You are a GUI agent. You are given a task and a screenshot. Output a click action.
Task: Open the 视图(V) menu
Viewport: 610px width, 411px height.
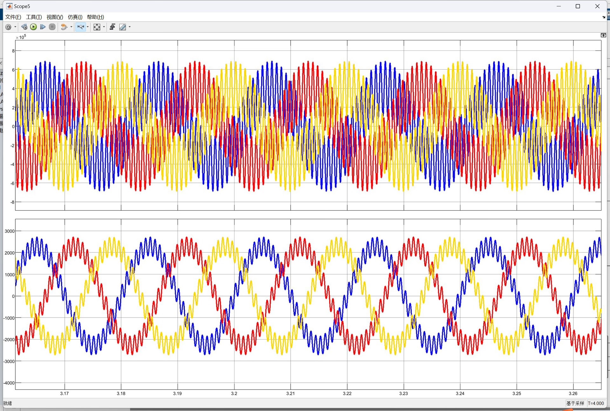55,17
